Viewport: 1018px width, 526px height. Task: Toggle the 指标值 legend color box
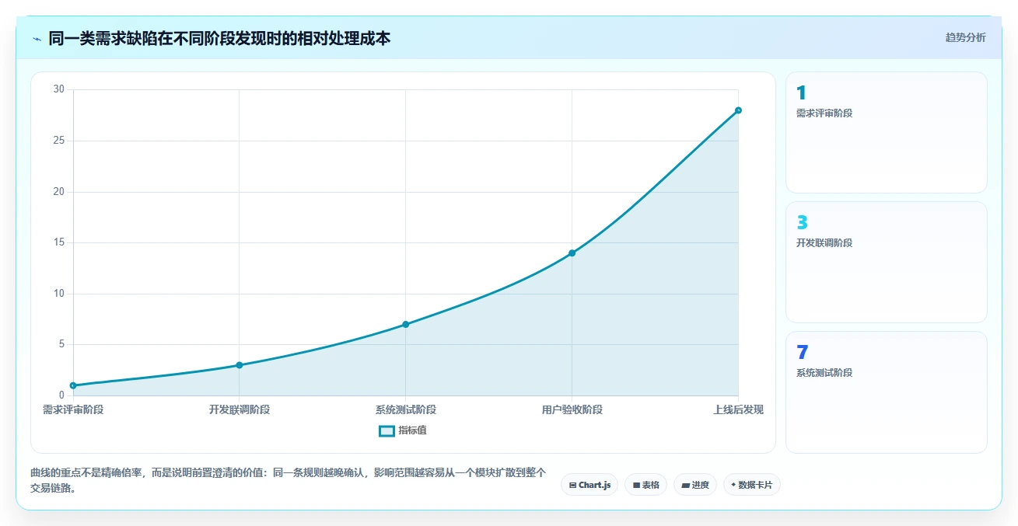pyautogui.click(x=387, y=430)
